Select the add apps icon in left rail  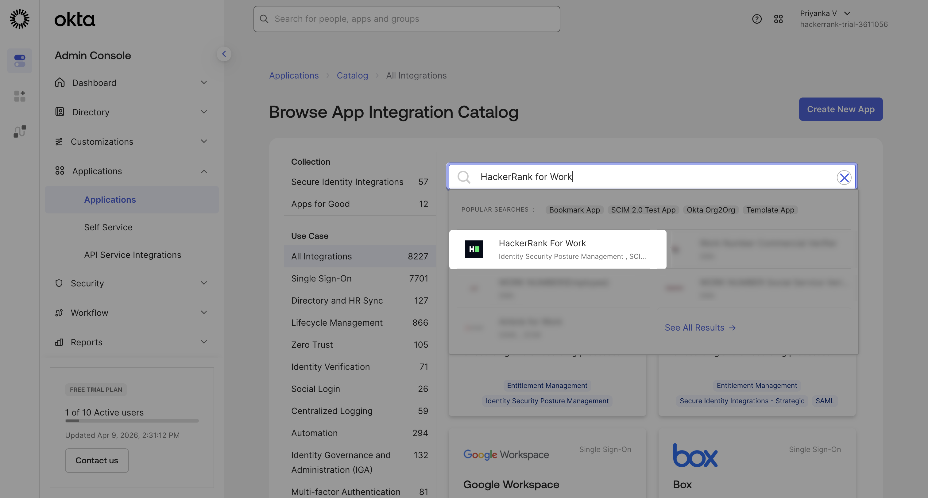point(19,96)
